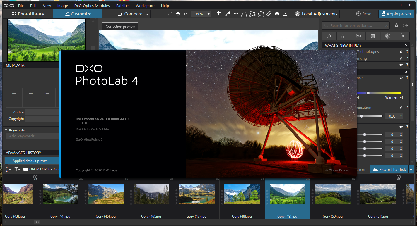This screenshot has height=226, width=417.
Task: Adjust Exposure Compensation 0.00 stepper
Action: click(x=401, y=116)
